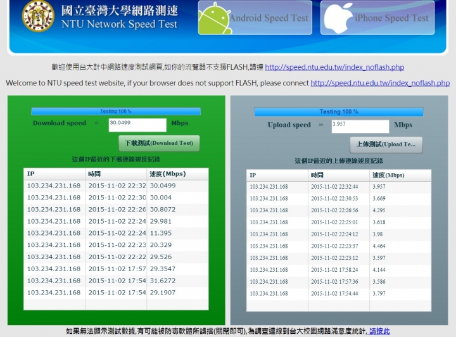The height and width of the screenshot is (337, 456).
Task: Click download time cell 2015-11-02 22:30
Action: 116,198
